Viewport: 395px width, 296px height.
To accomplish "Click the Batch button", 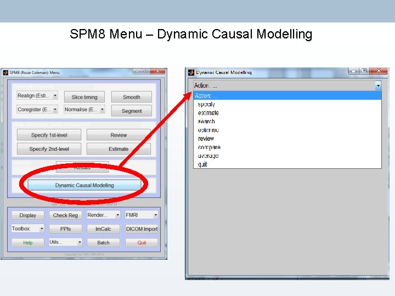I will click(x=103, y=243).
